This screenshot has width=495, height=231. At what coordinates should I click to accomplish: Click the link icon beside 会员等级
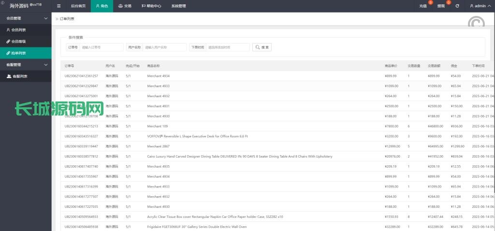pyautogui.click(x=8, y=42)
